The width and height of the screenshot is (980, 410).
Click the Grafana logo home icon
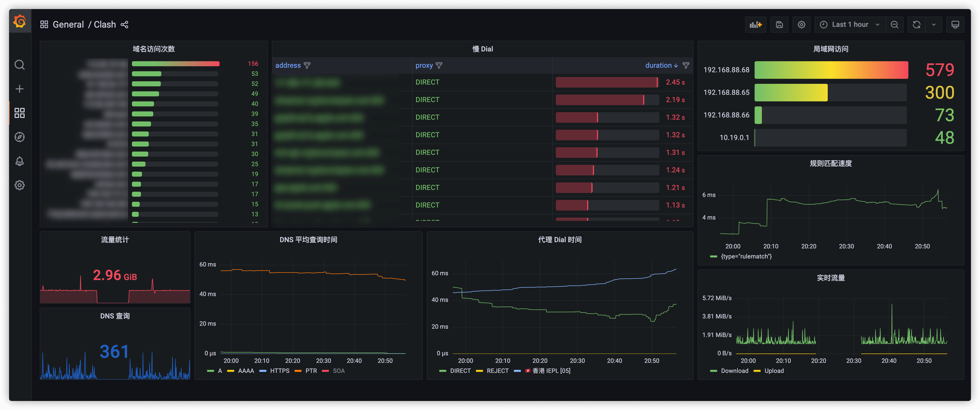point(20,22)
